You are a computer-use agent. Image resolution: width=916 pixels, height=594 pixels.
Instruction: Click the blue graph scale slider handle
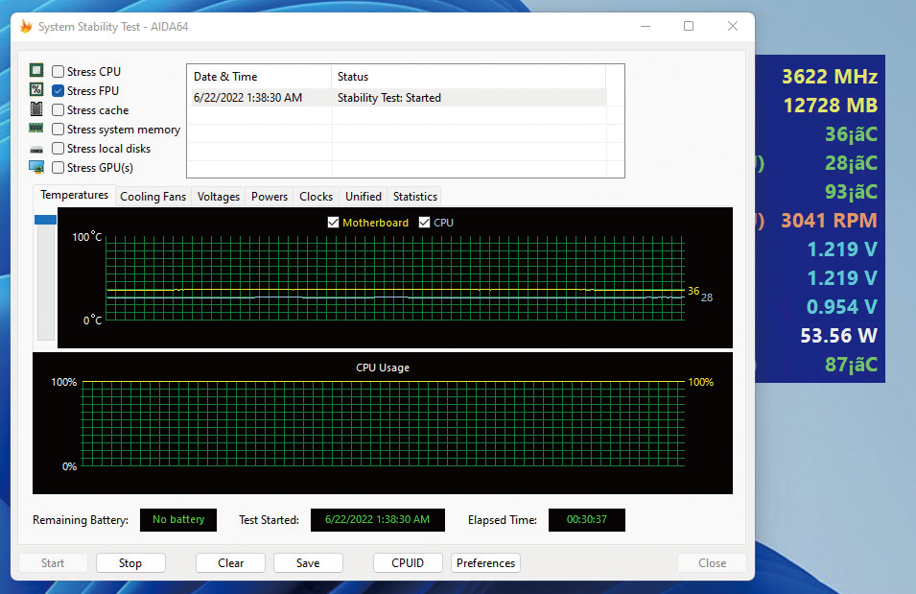point(46,220)
